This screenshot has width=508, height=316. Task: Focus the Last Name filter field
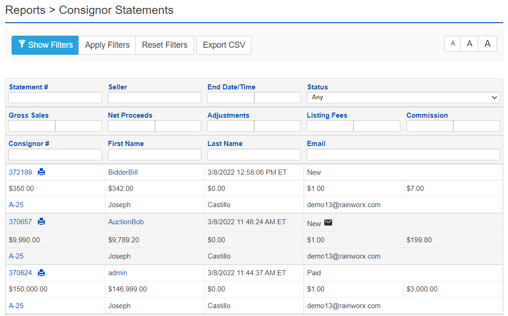coord(254,155)
